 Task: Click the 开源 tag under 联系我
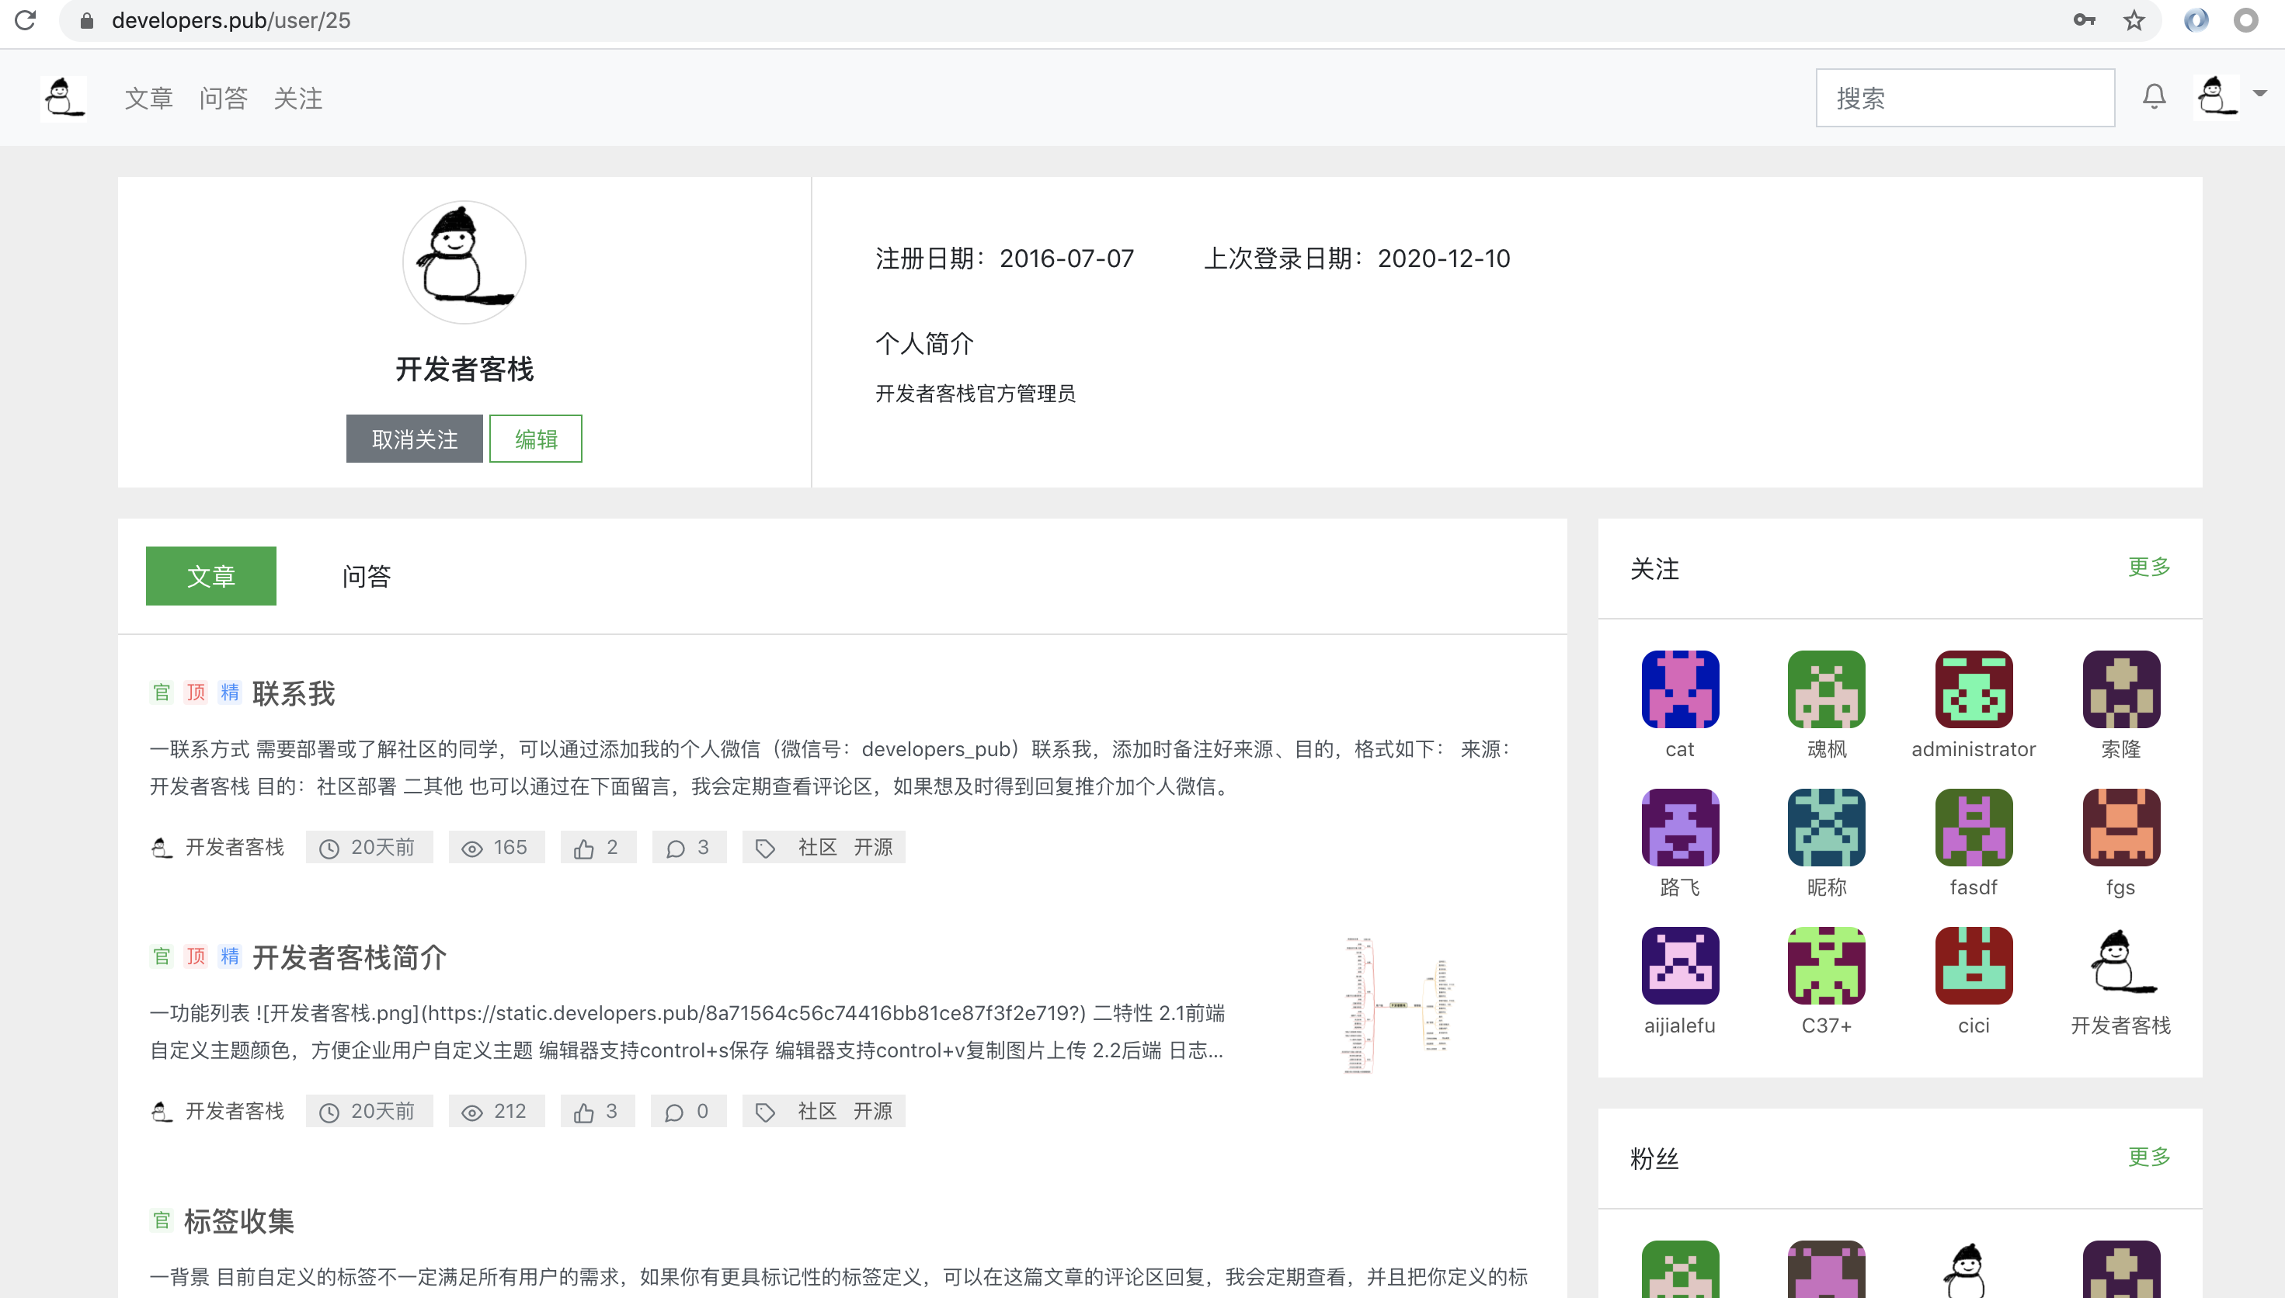pyautogui.click(x=874, y=847)
